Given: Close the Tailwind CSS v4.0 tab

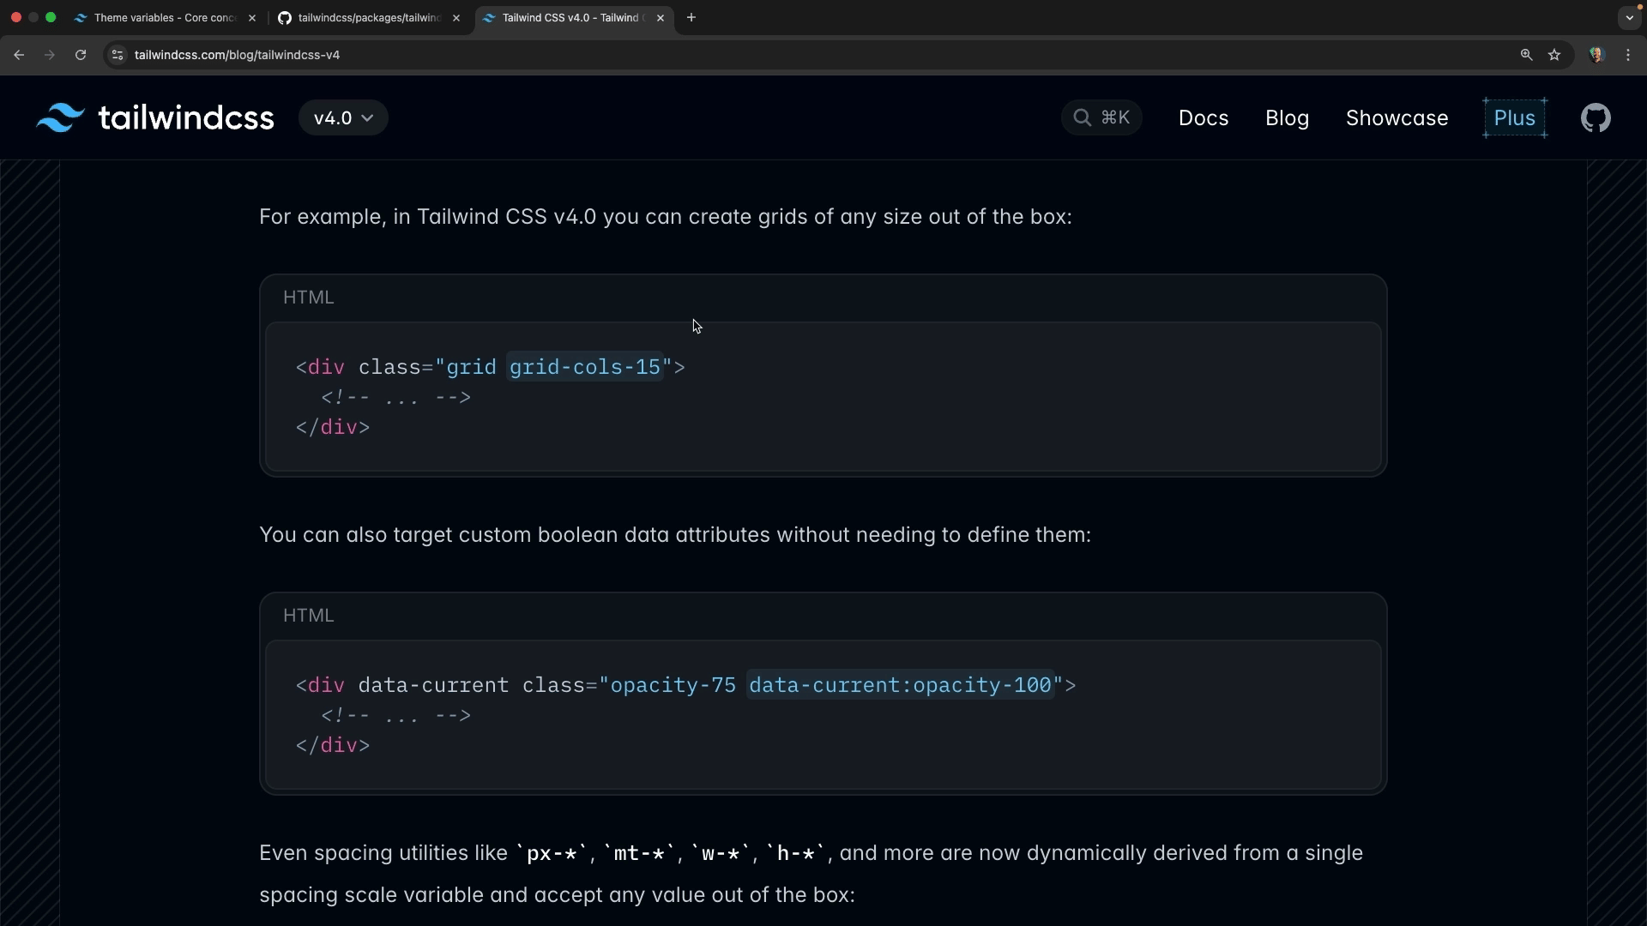Looking at the screenshot, I should (x=661, y=17).
